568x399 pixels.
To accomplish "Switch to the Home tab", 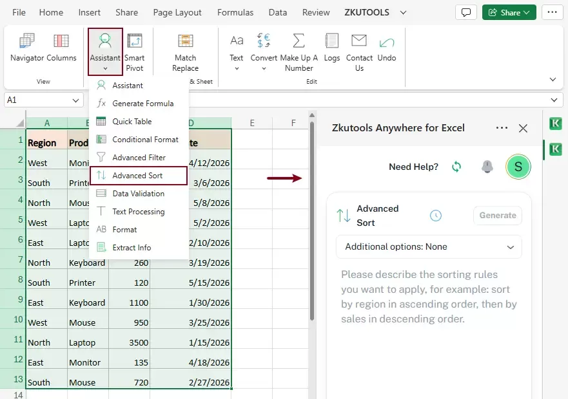I will pos(51,12).
